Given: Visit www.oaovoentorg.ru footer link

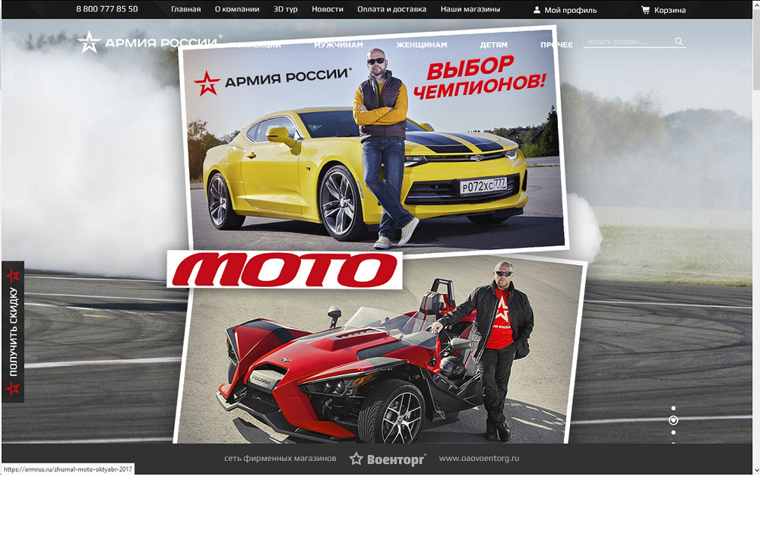Looking at the screenshot, I should click(x=479, y=459).
